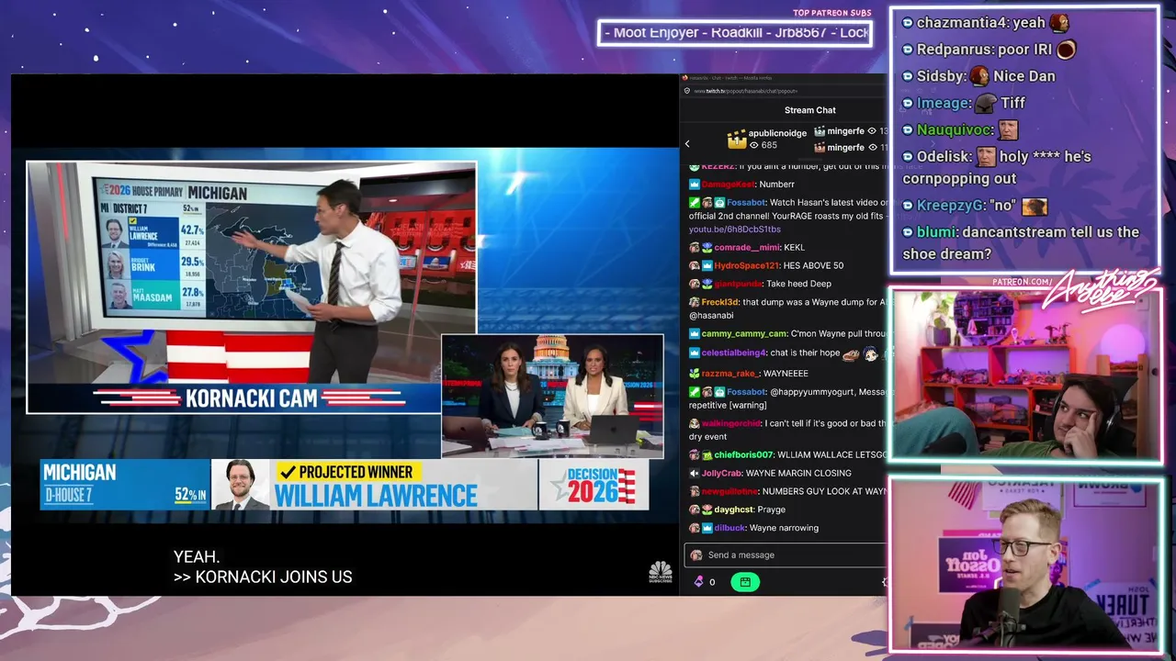The height and width of the screenshot is (661, 1176).
Task: Click the Send a message chat box
Action: point(786,555)
